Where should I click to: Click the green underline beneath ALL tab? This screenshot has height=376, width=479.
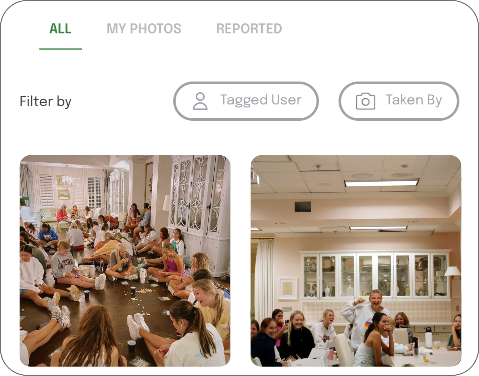60,49
